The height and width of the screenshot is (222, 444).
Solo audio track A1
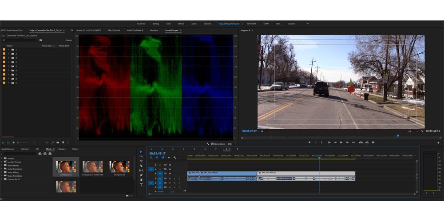click(174, 178)
